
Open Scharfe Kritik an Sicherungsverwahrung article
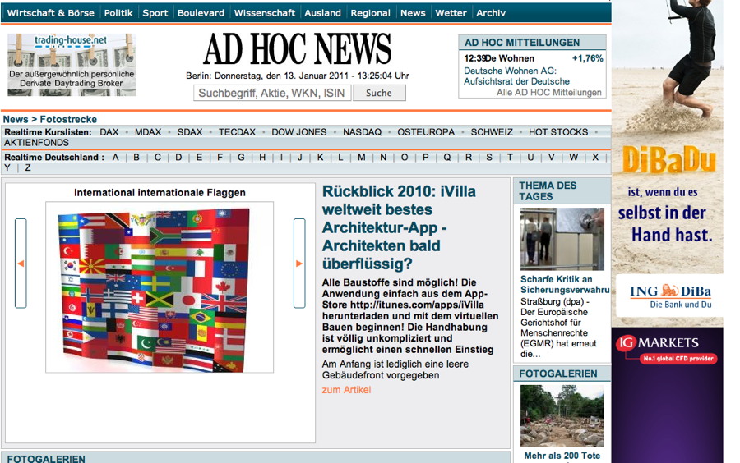coord(565,285)
